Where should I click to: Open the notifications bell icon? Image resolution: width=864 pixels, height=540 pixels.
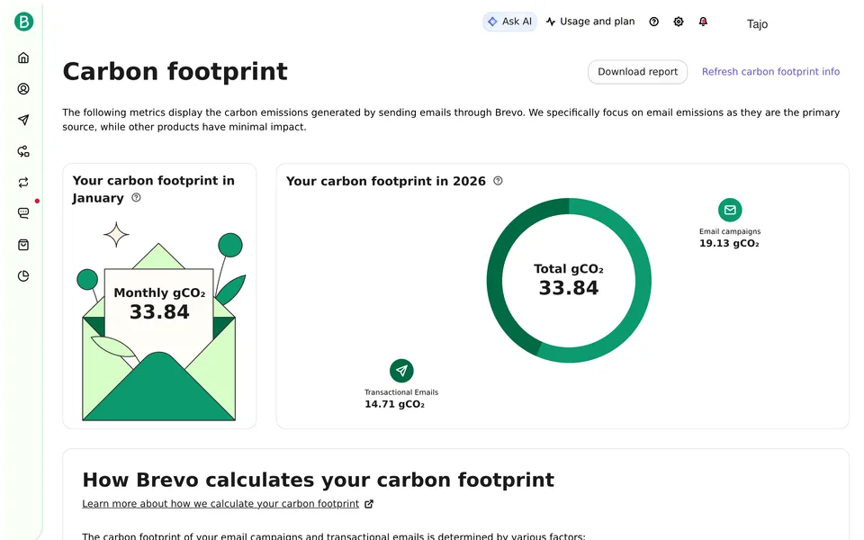[x=703, y=22]
